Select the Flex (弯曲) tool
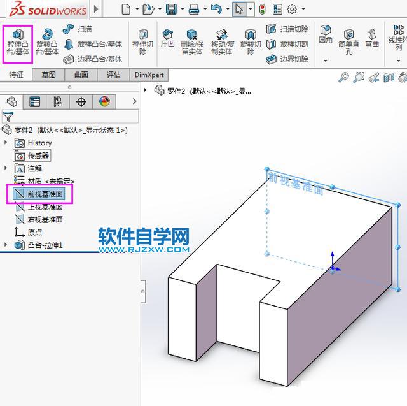The image size is (407, 406). [x=372, y=38]
